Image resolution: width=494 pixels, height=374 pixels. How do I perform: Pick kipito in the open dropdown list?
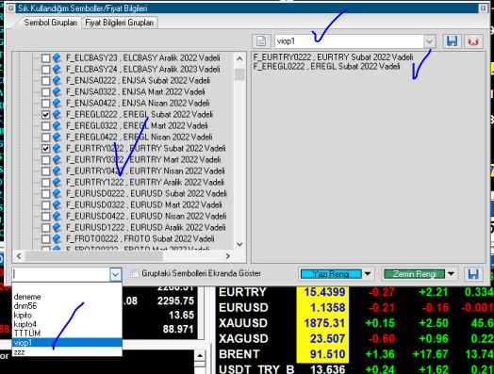click(x=67, y=315)
